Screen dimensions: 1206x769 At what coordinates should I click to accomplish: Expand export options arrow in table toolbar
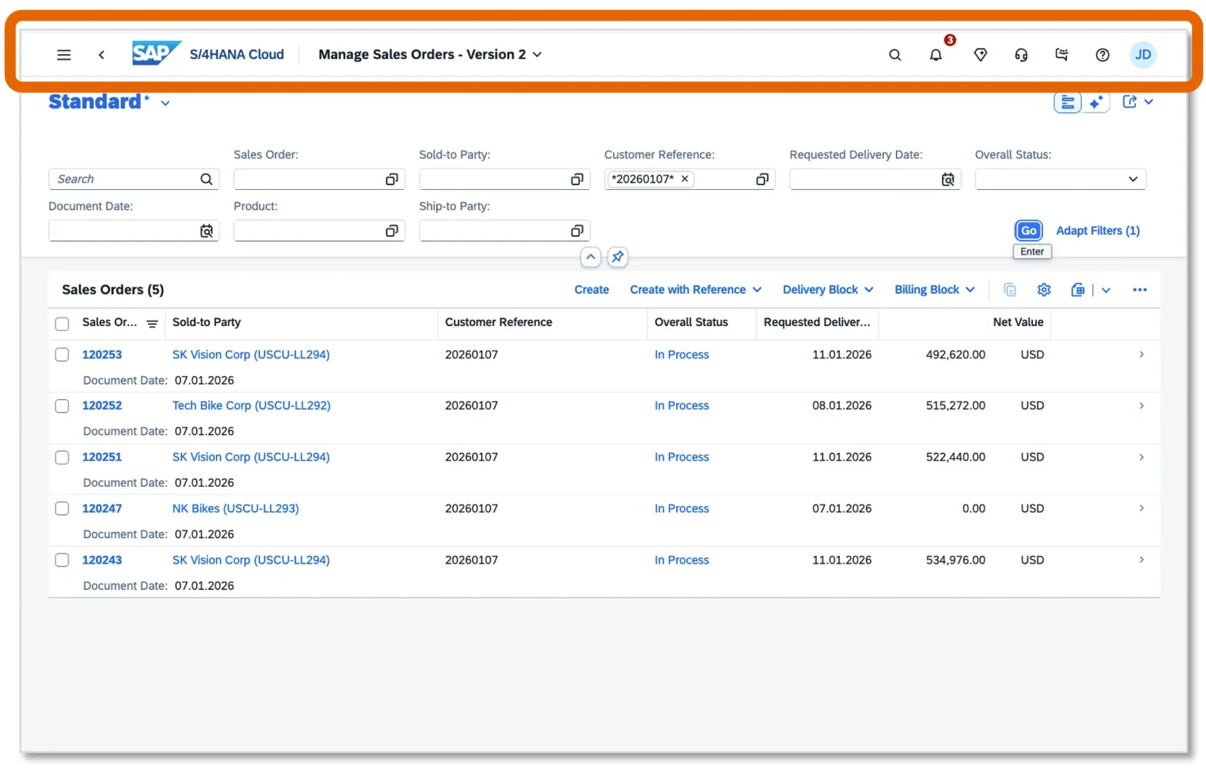click(1106, 290)
